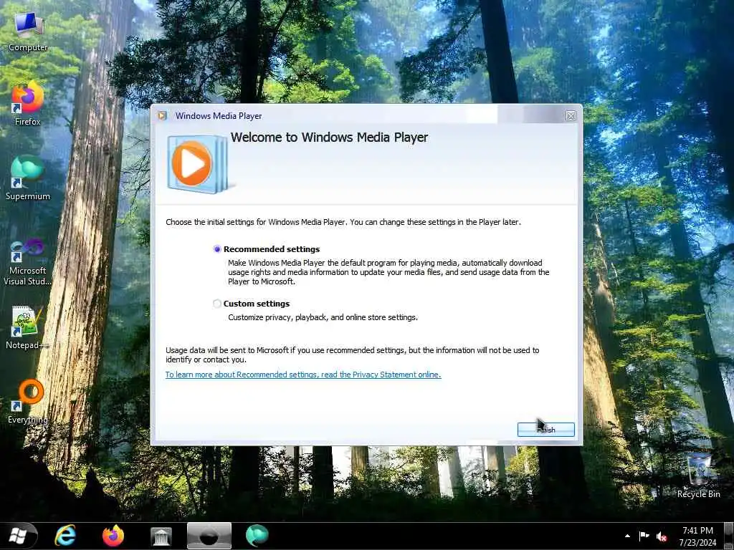The image size is (734, 550).
Task: Open the clock showing 7:41 PM
Action: click(697, 536)
